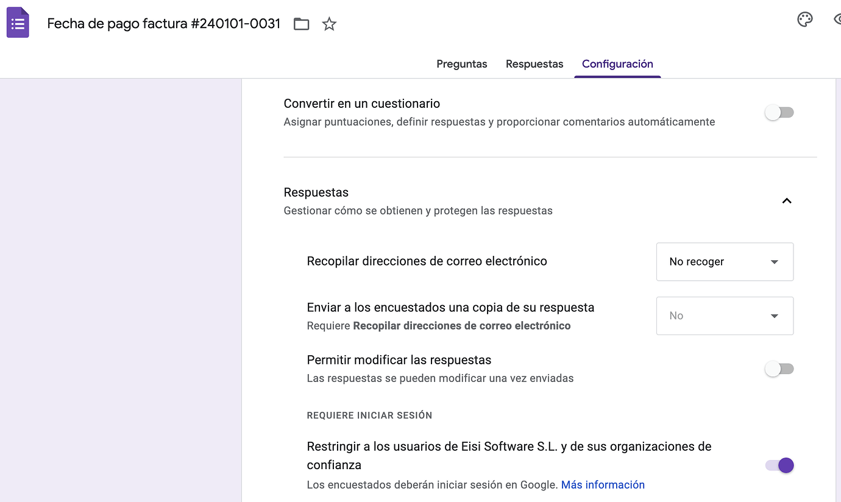Follow the "Más información" link
Screen dimensions: 841x502
(603, 484)
